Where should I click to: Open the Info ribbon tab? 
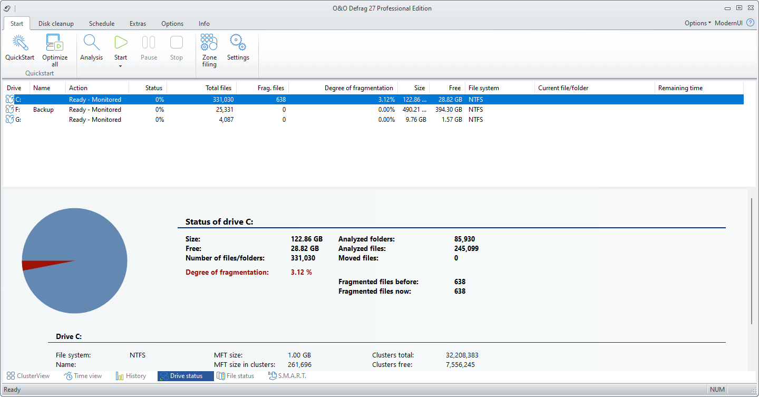pyautogui.click(x=204, y=24)
